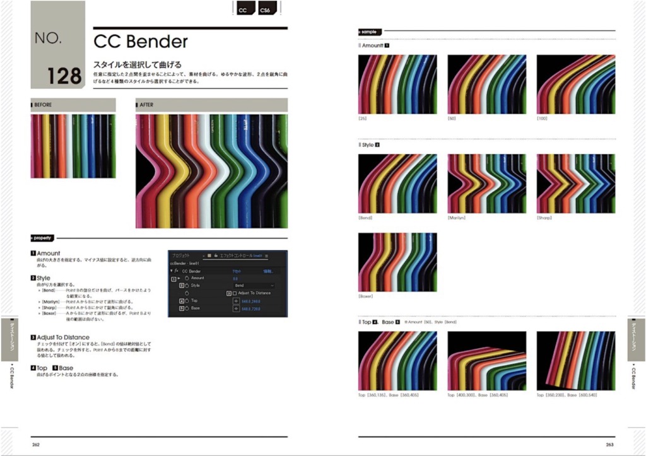The height and width of the screenshot is (456, 646).
Task: Click the Style heading above the style samples
Action: pyautogui.click(x=368, y=145)
